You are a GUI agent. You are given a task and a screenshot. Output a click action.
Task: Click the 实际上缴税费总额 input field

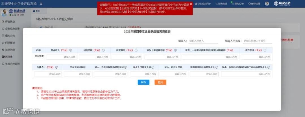coord(162,57)
